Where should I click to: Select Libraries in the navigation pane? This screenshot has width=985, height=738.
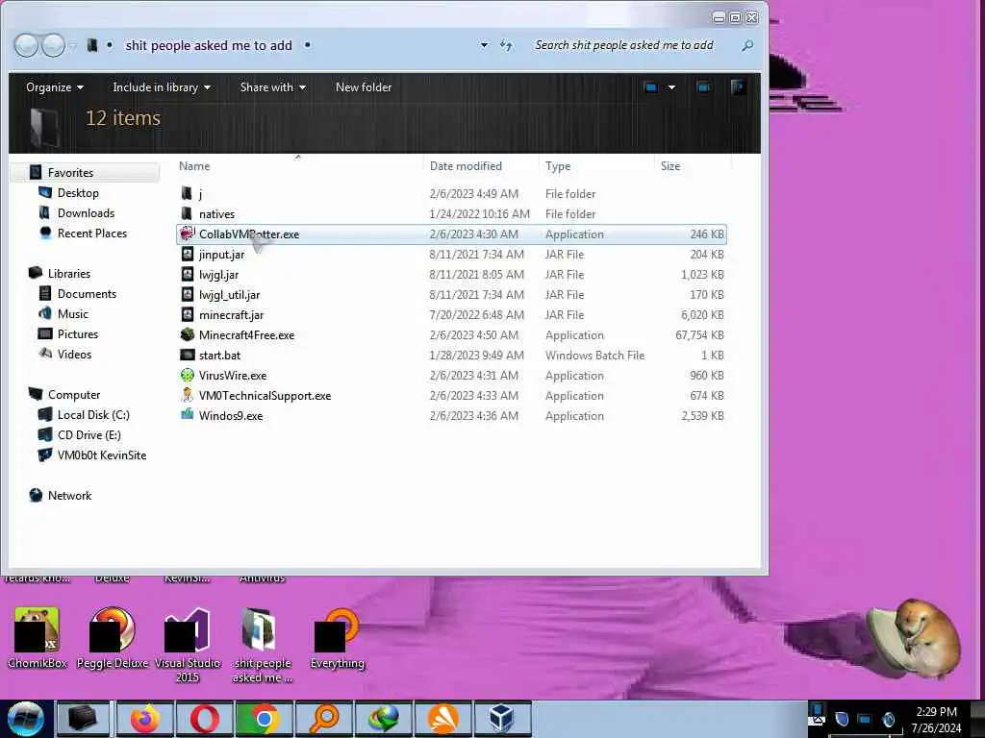click(x=69, y=274)
